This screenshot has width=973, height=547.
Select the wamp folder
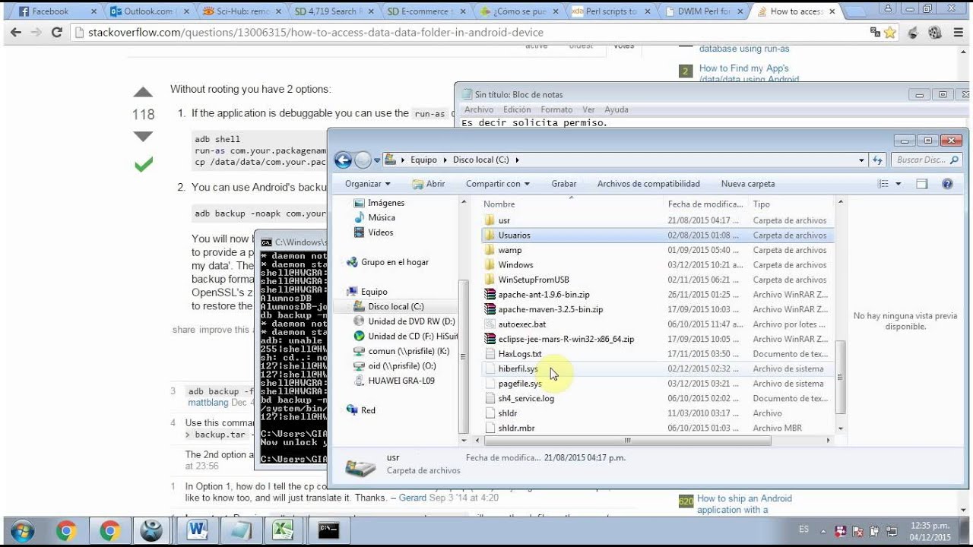658,250
